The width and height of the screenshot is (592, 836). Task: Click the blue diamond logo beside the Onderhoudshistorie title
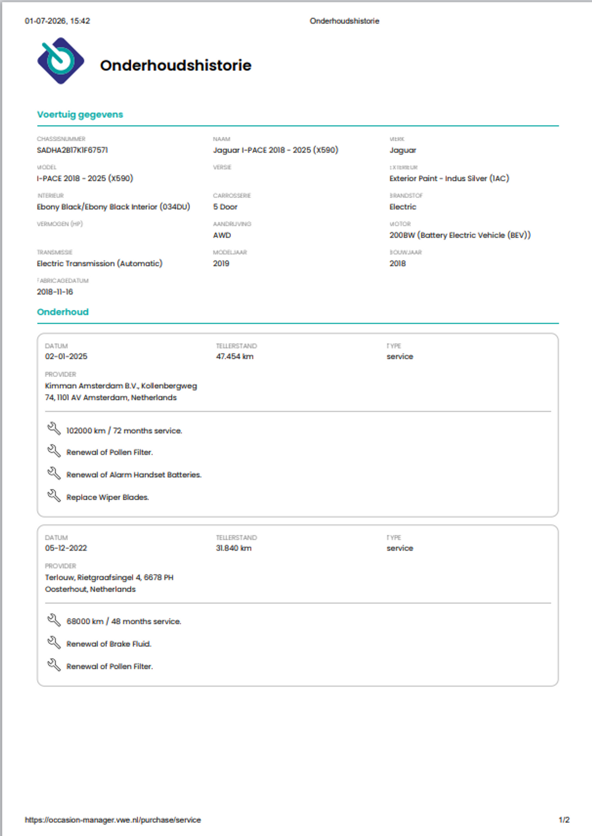coord(61,61)
